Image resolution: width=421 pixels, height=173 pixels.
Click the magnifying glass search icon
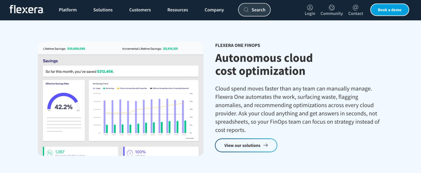[x=246, y=10]
